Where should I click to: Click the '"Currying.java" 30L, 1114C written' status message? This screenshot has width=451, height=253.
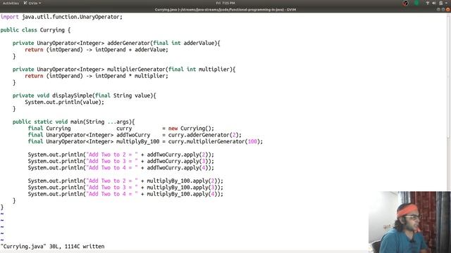point(53,247)
